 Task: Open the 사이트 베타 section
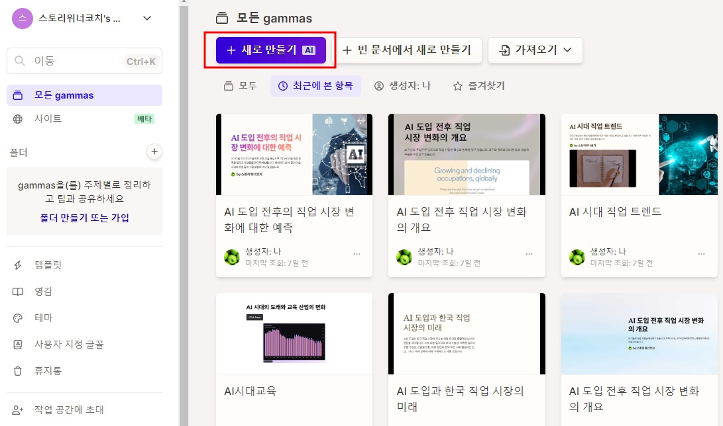pos(44,119)
